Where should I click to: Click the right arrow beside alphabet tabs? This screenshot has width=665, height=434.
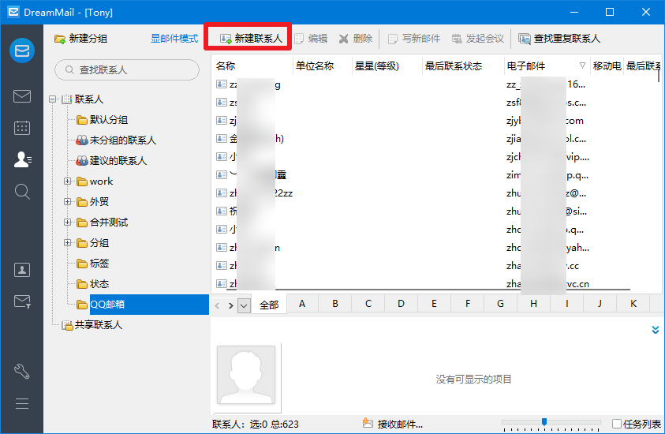(x=230, y=305)
